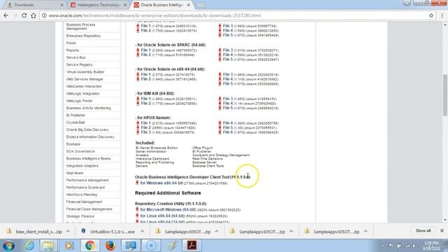
Task: Expand options arrow for first SampleAppv305OT zip
Action: click(216, 232)
